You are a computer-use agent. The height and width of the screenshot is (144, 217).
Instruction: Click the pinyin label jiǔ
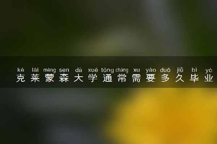tap(180, 70)
